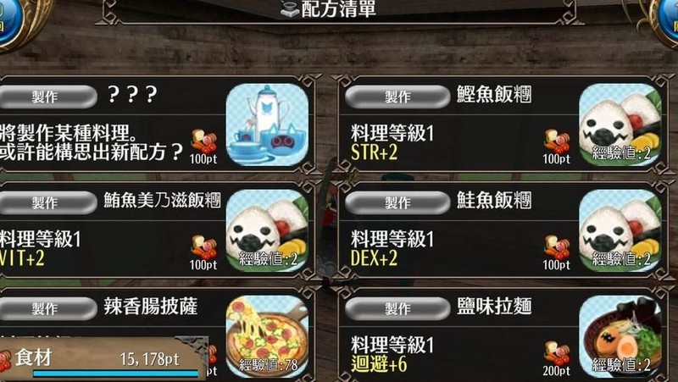Click the 製作 button for the ??? recipe
Screen dimensions: 678x382
(x=47, y=97)
